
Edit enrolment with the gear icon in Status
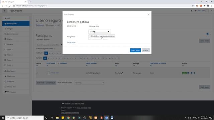[191, 73]
